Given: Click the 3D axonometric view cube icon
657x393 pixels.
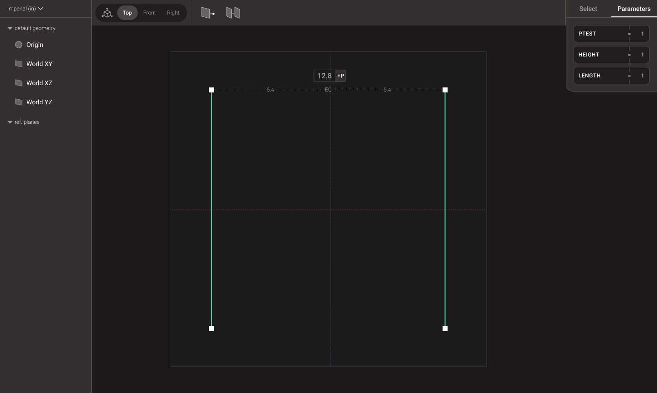Looking at the screenshot, I should pos(107,13).
